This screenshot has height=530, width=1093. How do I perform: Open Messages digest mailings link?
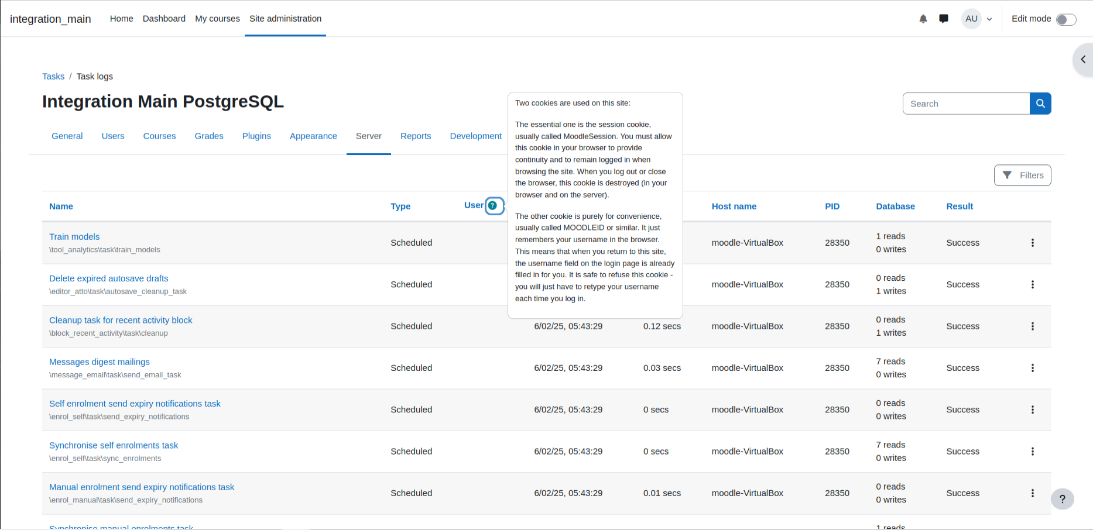click(x=100, y=362)
